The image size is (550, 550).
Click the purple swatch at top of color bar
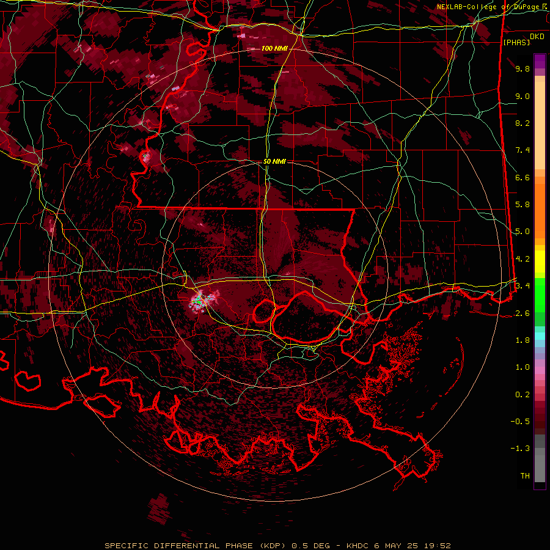coord(540,61)
